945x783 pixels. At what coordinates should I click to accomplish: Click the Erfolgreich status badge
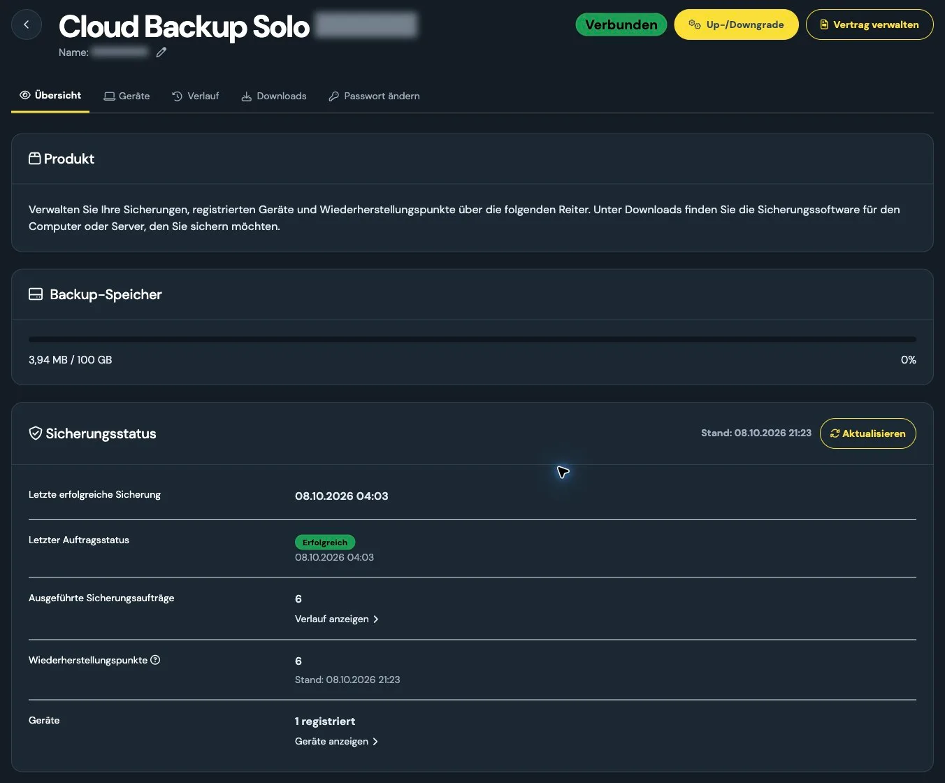coord(325,542)
